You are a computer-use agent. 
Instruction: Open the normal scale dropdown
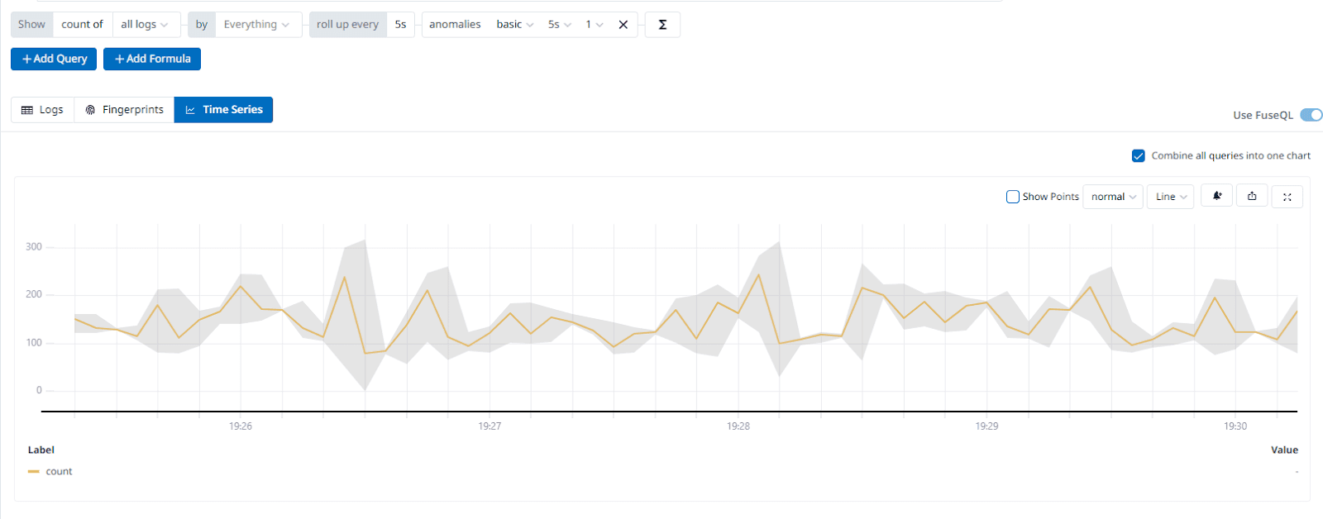click(x=1113, y=197)
